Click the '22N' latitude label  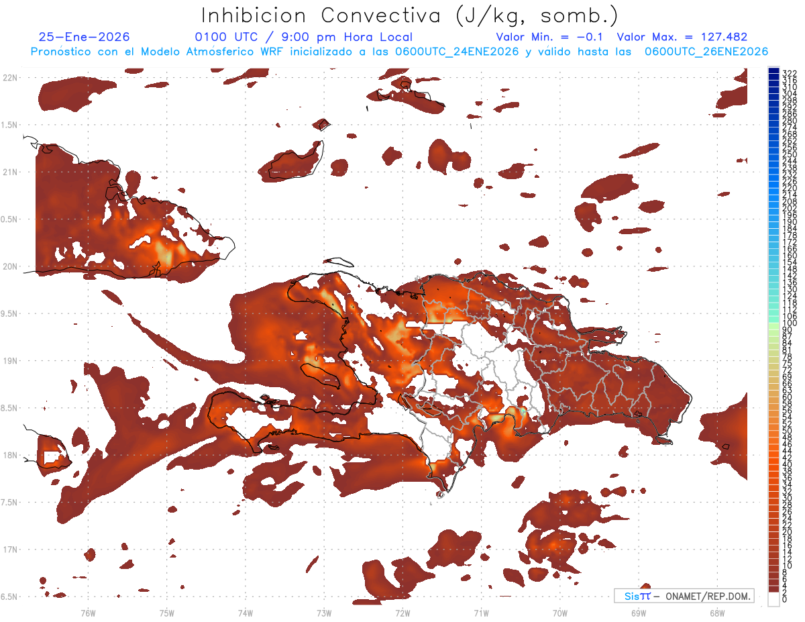11,78
